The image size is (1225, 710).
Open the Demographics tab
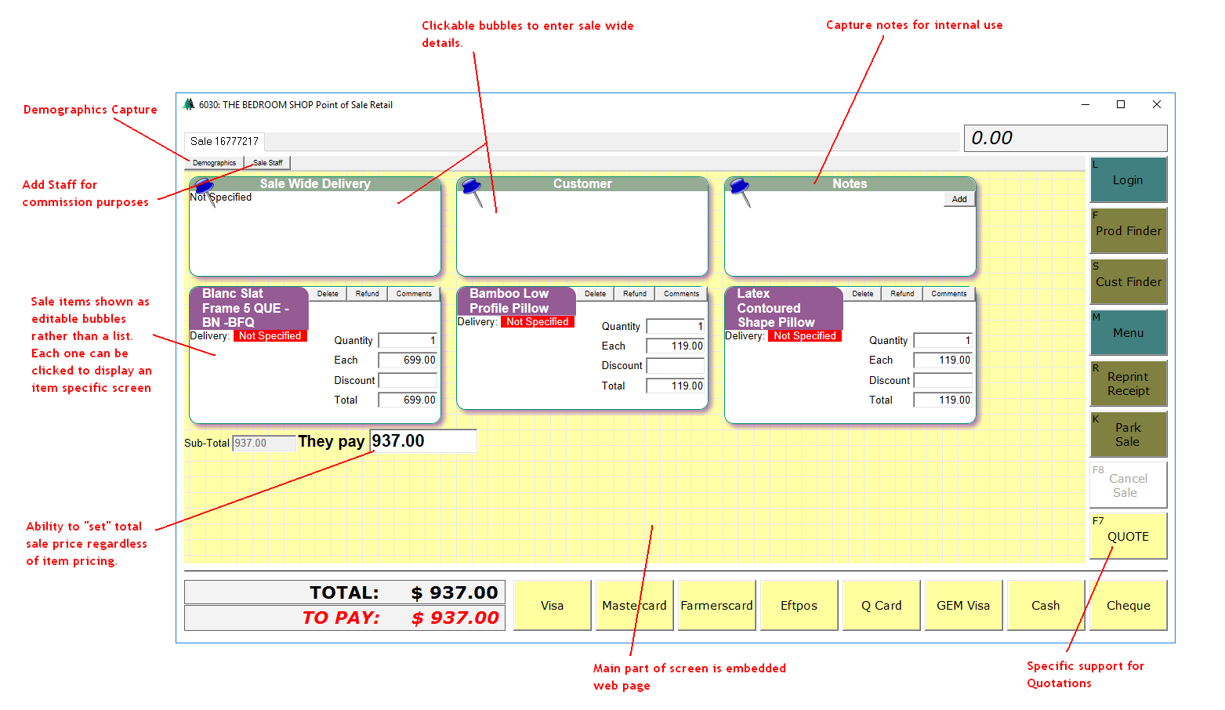[214, 163]
